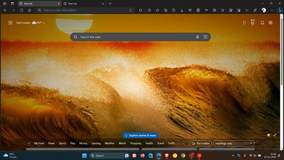Select the Shopping feed tab
Viewport: 284px width, 160px height.
coord(135,143)
